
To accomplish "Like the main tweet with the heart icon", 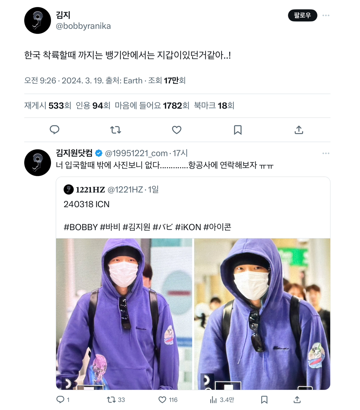I will point(176,130).
